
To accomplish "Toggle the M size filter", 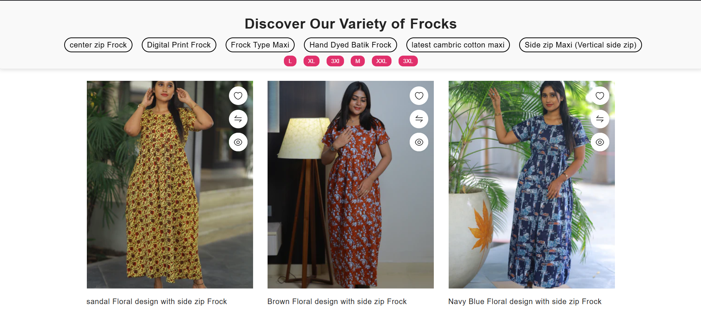I will click(x=358, y=61).
